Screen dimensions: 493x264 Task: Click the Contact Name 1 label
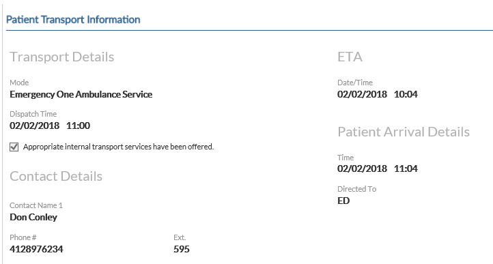pyautogui.click(x=36, y=205)
